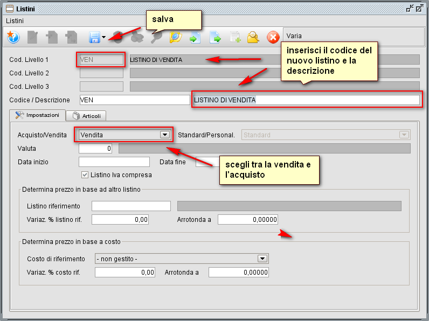Open the save button dropdown arrow

pos(103,37)
